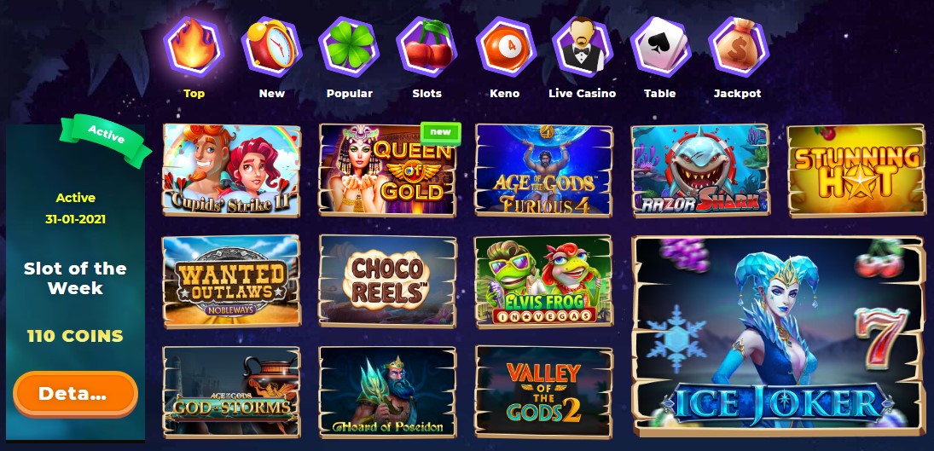The width and height of the screenshot is (934, 451).
Task: Switch to the Live Casino tab label
Action: tap(582, 94)
